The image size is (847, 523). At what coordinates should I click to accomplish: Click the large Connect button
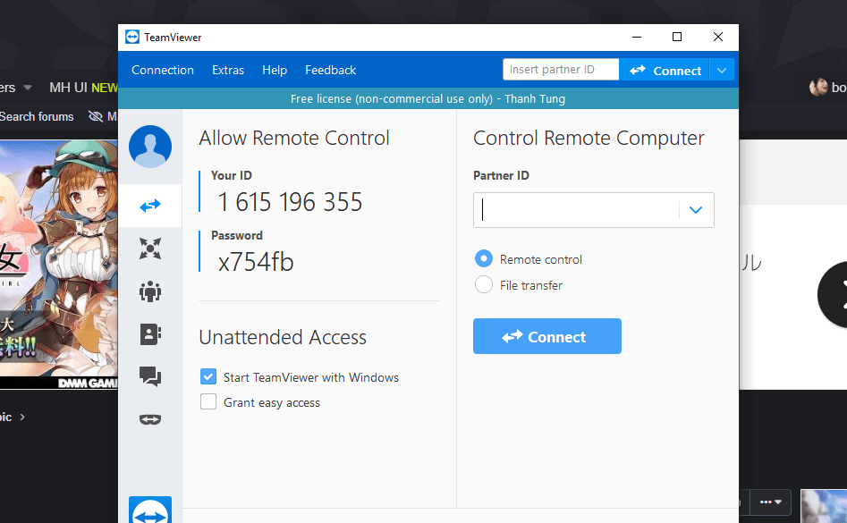pyautogui.click(x=547, y=336)
